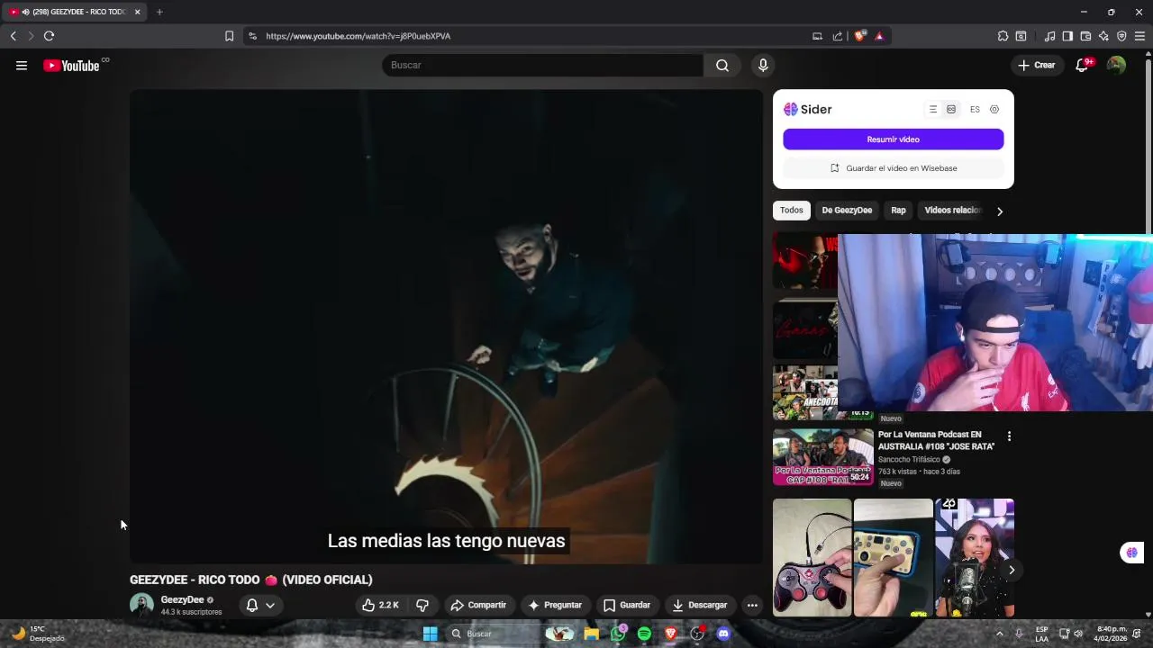1153x648 pixels.
Task: Go back with the browser back arrow
Action: (13, 36)
